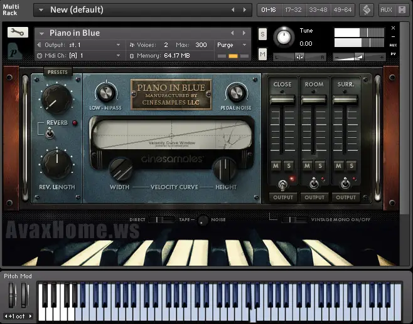413x324 pixels.
Task: Click the pan slider center marker
Action: (299, 57)
